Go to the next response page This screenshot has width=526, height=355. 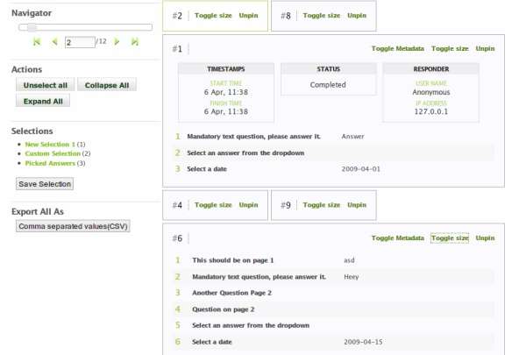click(x=117, y=42)
